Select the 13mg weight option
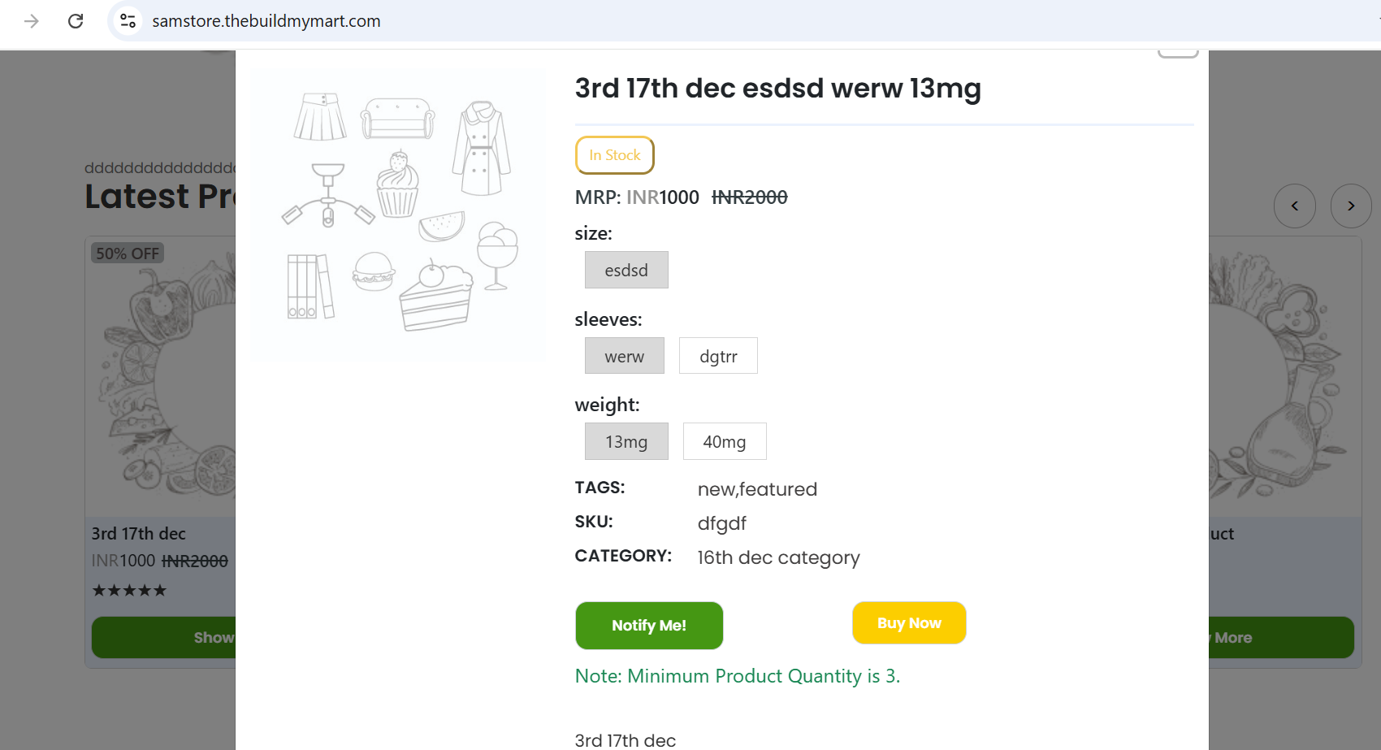Screen dimensions: 1381x750 626,441
